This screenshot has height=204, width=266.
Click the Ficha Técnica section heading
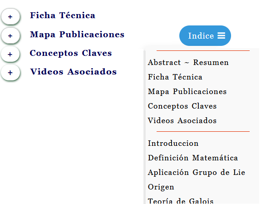click(x=63, y=15)
